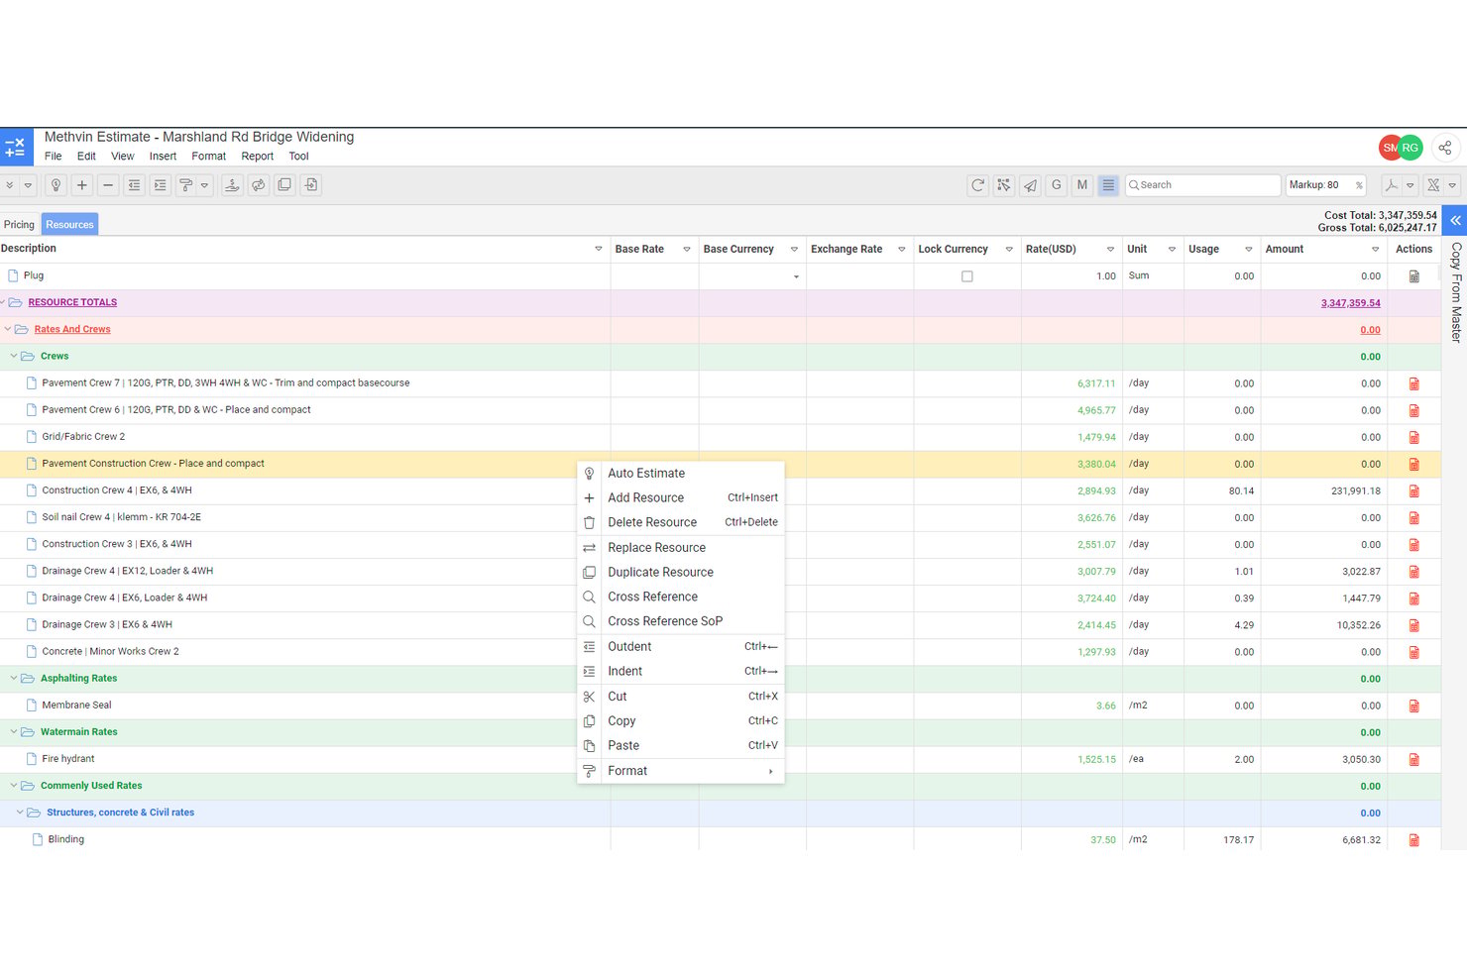Tick the Lock Currency checkbox in Plug row
Screen dimensions: 1467x978
click(967, 276)
